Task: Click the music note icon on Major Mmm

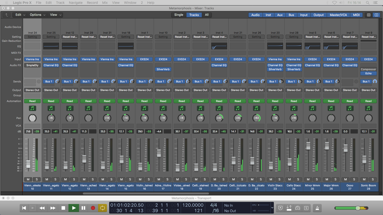Action: [x=331, y=108]
